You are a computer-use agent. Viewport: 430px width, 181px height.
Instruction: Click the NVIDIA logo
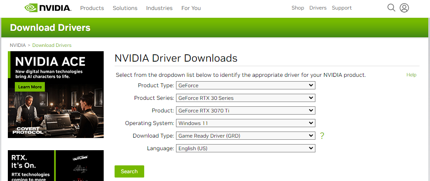pos(48,8)
